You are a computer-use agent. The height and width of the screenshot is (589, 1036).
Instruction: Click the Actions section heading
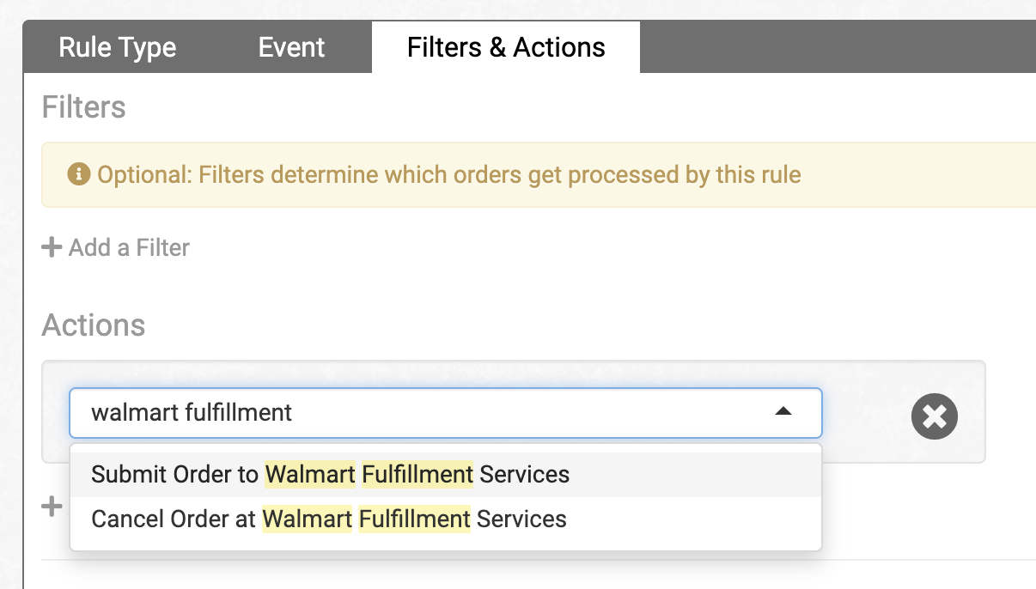point(94,325)
